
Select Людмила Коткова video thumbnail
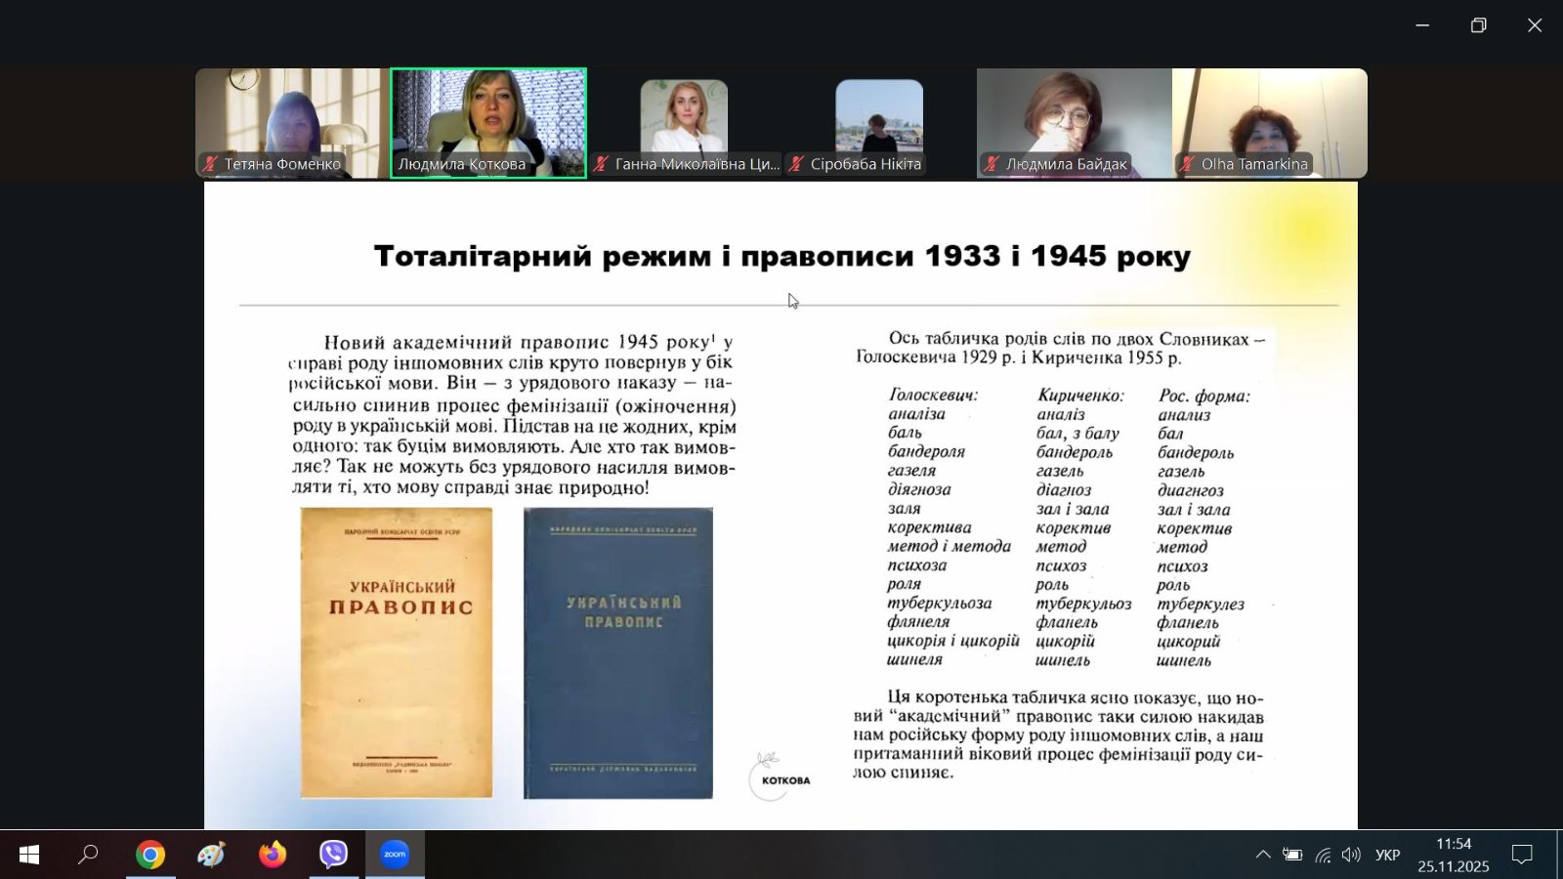coord(488,122)
